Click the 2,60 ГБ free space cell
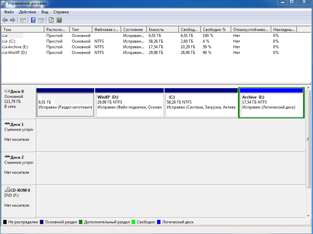Screen dimensions: 313x234 pos(187,41)
